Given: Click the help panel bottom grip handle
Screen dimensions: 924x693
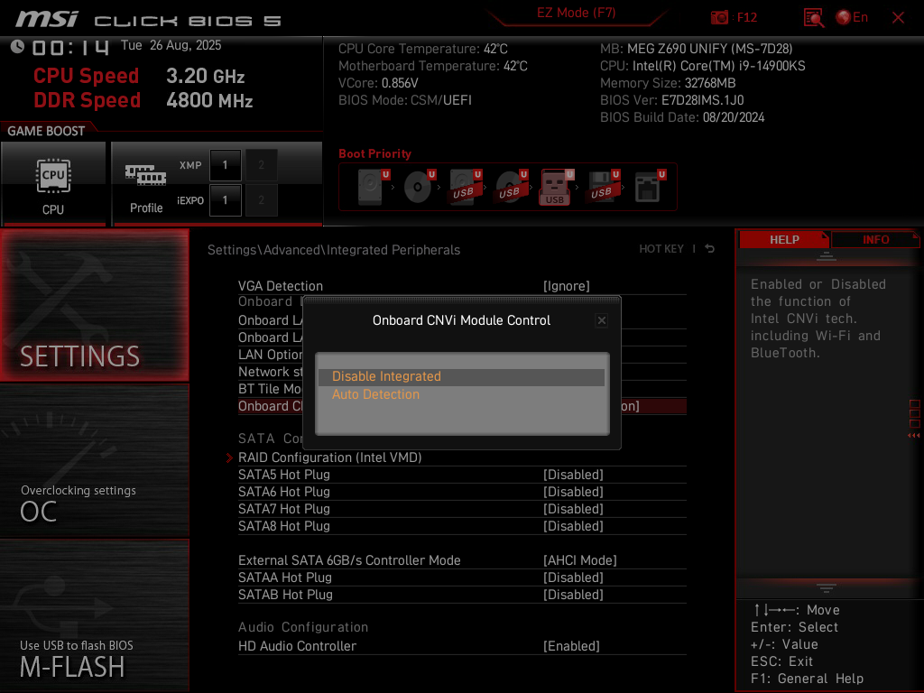Looking at the screenshot, I should coord(827,588).
